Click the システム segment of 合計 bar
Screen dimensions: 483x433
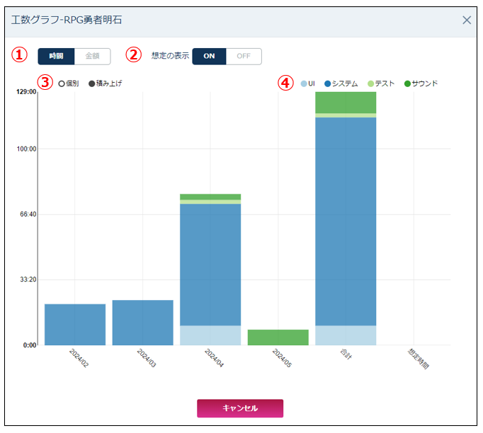click(x=346, y=221)
